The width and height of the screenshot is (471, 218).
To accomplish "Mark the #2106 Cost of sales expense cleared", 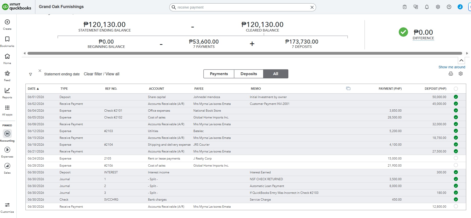I will [x=456, y=165].
